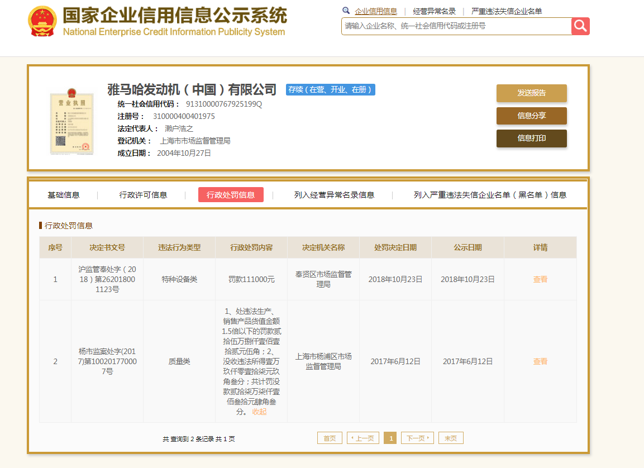Select the 严重违法失信企业名单 search category
644x468 pixels.
click(x=507, y=11)
